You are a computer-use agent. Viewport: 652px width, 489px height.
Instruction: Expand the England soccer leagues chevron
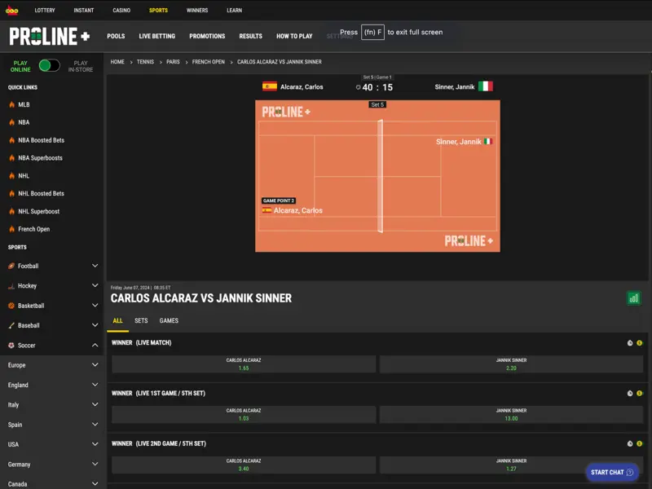(95, 385)
